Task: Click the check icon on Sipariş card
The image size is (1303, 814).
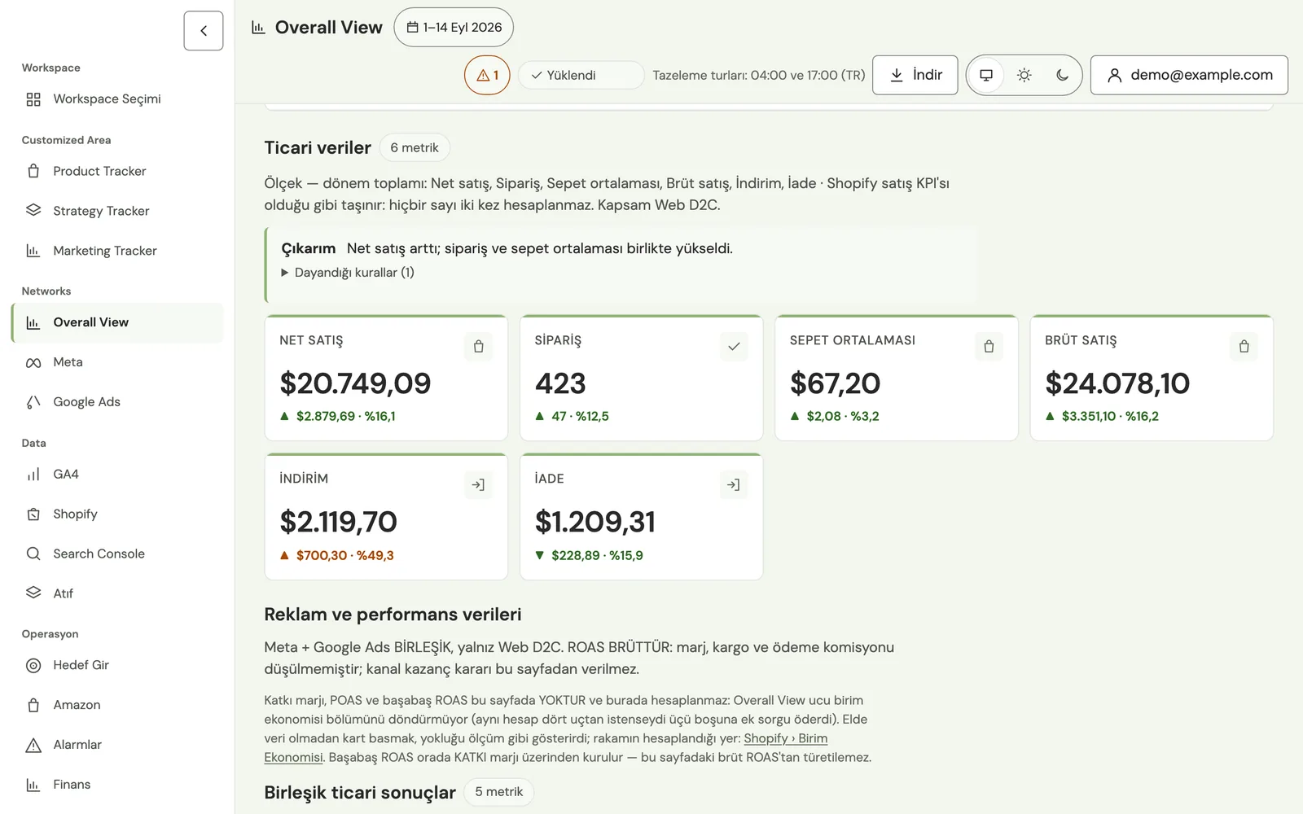Action: 734,347
